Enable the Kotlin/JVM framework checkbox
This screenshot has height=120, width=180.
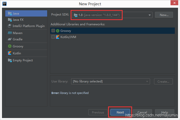pos(53,37)
